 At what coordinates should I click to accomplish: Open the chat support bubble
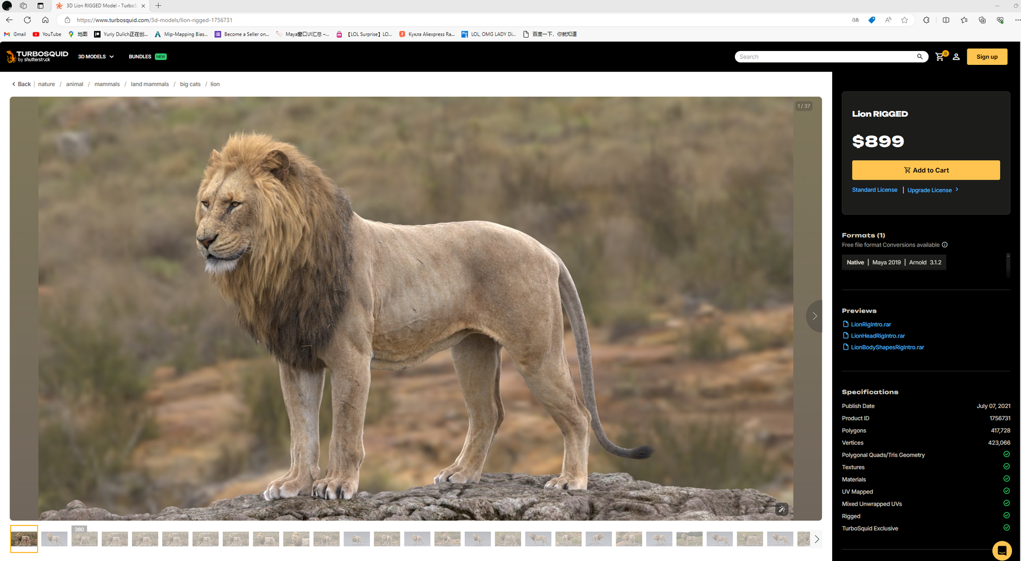pos(1001,550)
